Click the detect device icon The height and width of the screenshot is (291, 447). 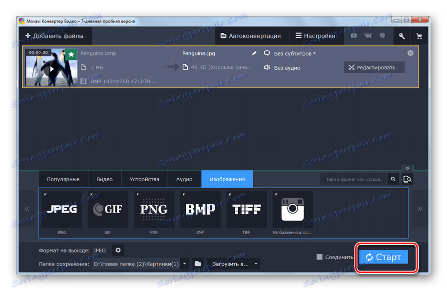pyautogui.click(x=408, y=179)
